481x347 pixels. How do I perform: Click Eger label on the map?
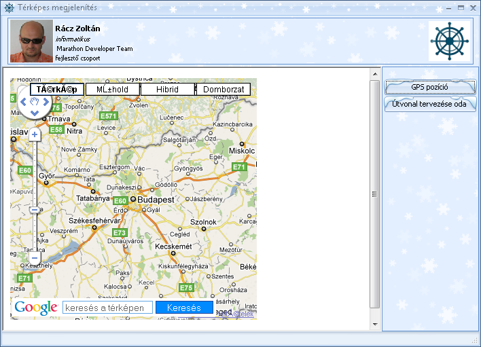(216, 157)
